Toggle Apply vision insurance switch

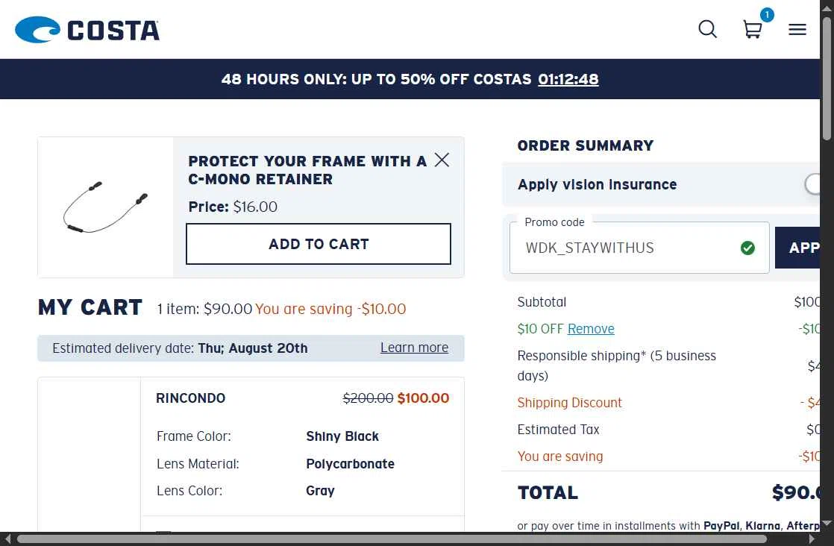coord(812,184)
